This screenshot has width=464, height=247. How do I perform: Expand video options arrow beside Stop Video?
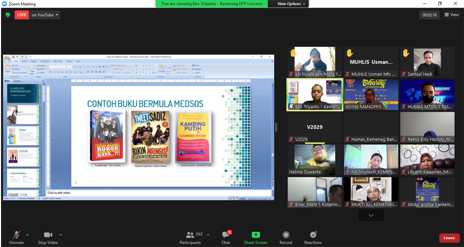60,234
